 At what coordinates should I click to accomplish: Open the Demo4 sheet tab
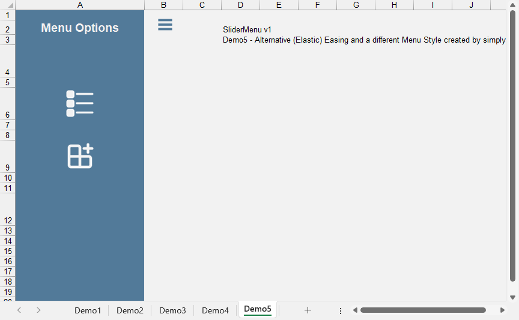point(215,310)
